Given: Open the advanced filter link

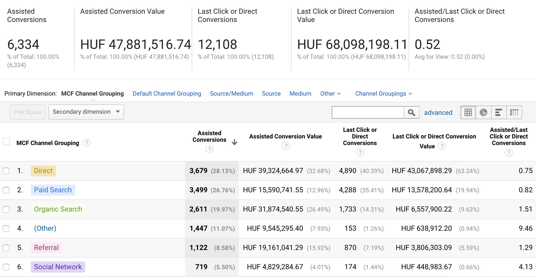Looking at the screenshot, I should point(438,113).
